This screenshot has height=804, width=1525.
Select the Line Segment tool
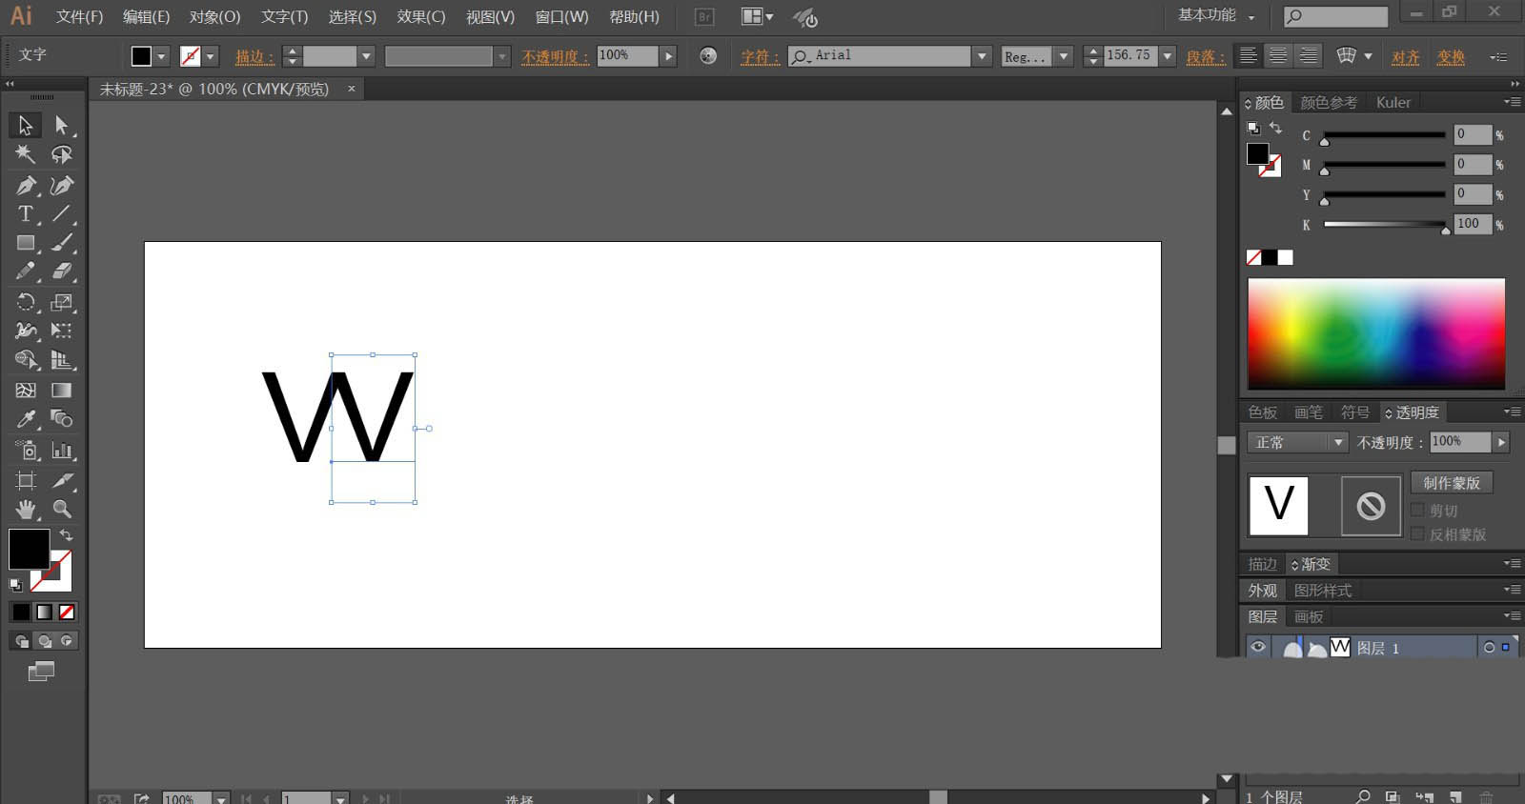[61, 213]
